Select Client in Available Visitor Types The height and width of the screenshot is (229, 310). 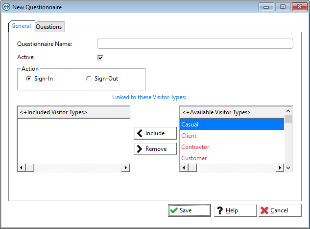189,136
